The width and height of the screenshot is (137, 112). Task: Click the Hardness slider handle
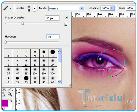pos(5,42)
